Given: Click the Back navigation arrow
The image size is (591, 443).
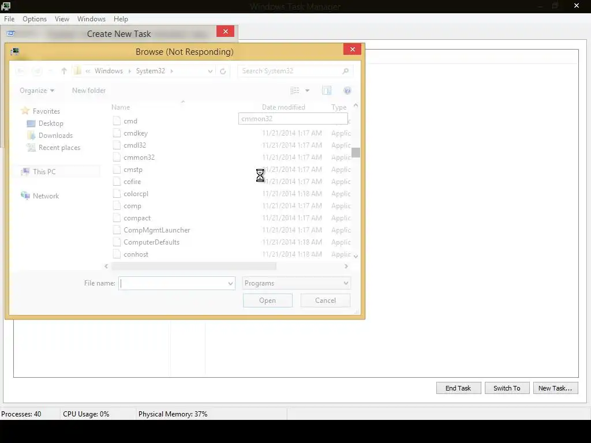Looking at the screenshot, I should pyautogui.click(x=21, y=71).
